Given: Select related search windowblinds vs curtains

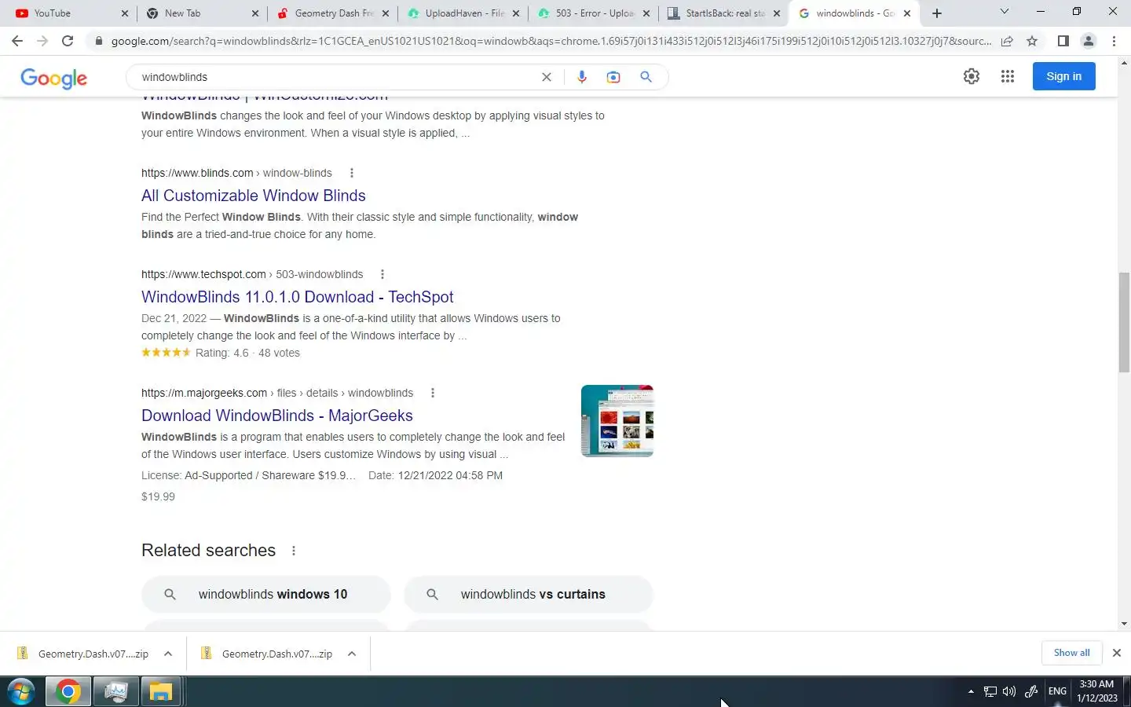Looking at the screenshot, I should coord(529,595).
